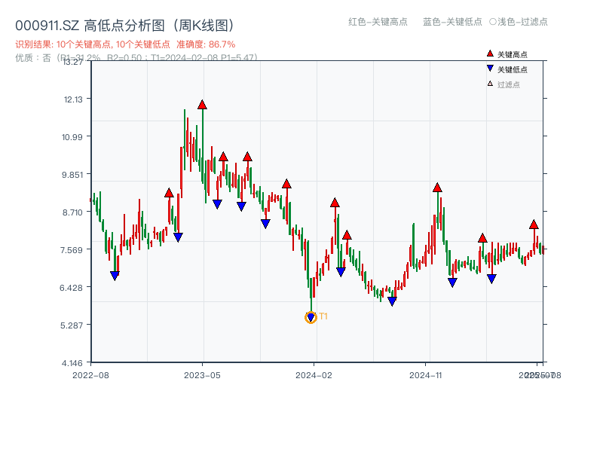Click the first blue triangle marker near 2022-08

114,276
